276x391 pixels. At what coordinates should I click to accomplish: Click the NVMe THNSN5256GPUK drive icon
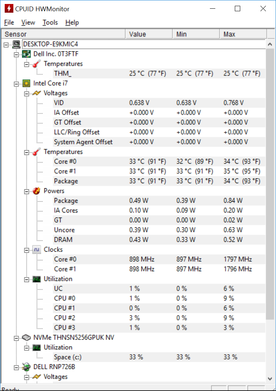pyautogui.click(x=26, y=338)
